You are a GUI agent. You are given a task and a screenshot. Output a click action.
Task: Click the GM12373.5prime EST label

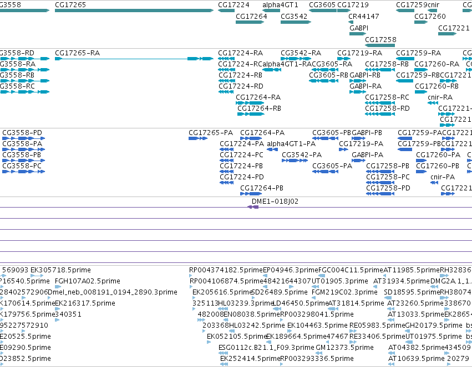click(x=344, y=348)
